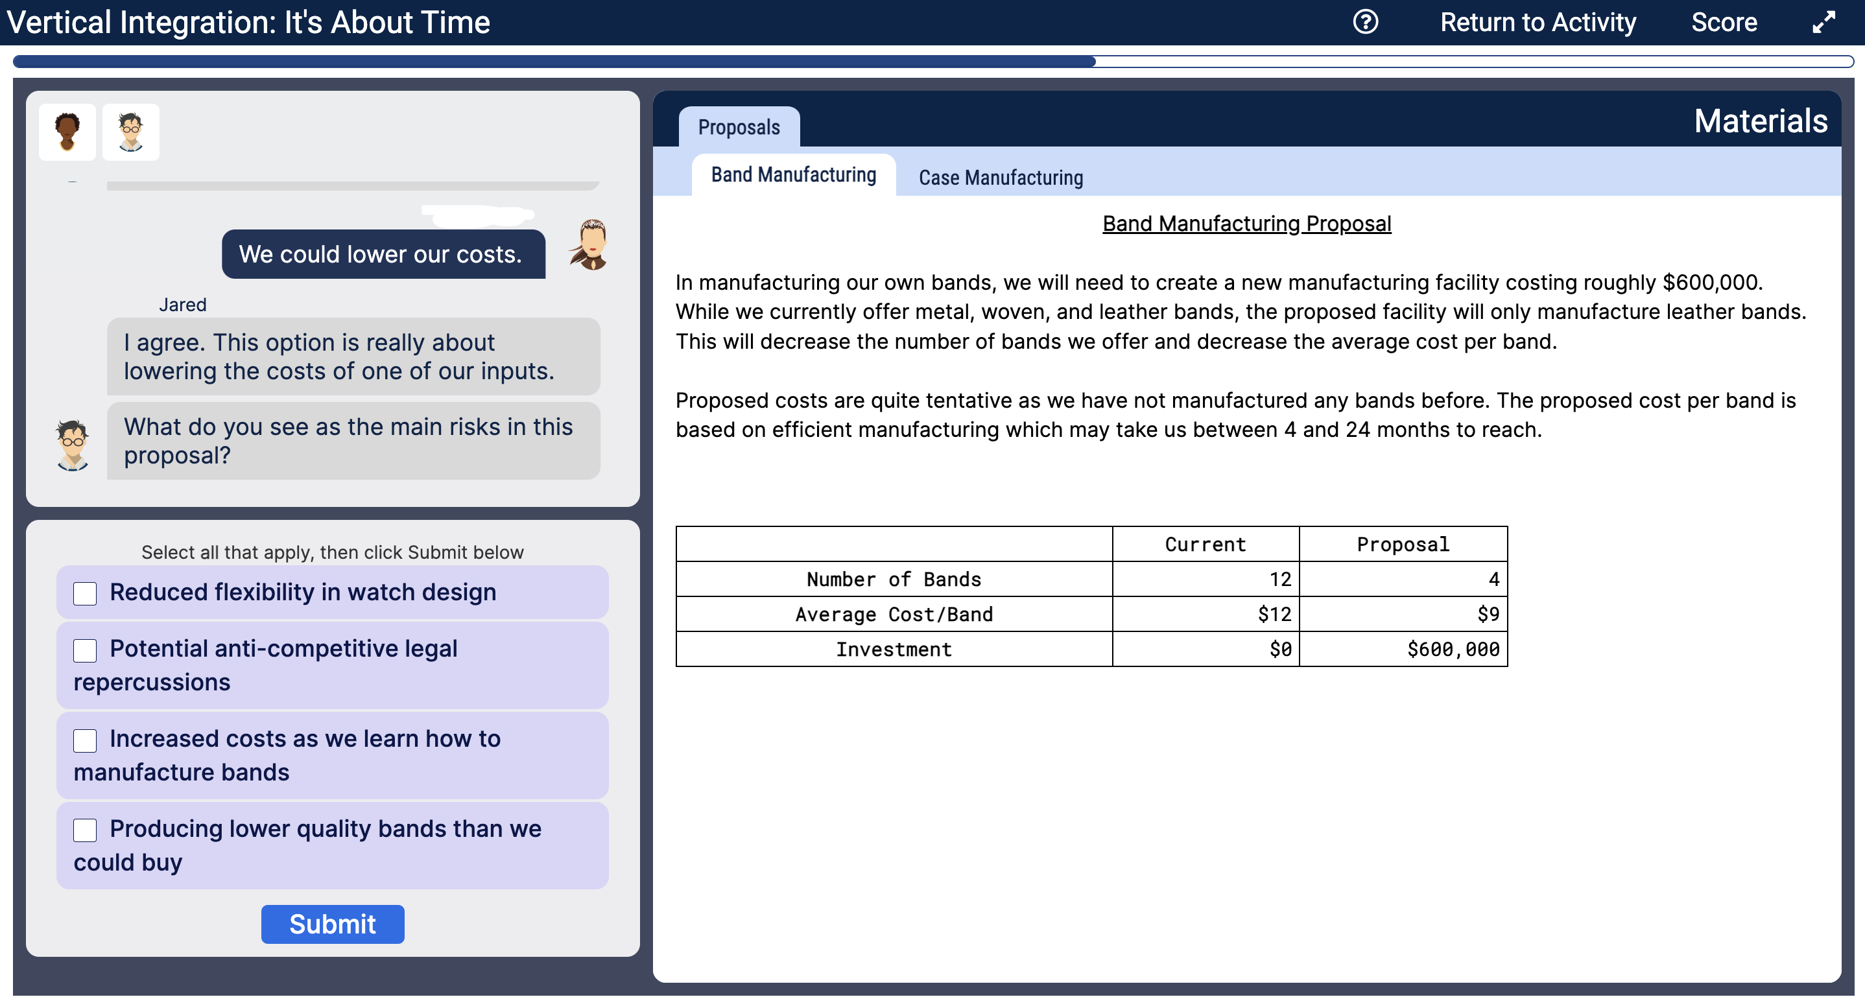This screenshot has height=997, width=1865.
Task: Click the fullscreen expand arrows icon
Action: click(1823, 23)
